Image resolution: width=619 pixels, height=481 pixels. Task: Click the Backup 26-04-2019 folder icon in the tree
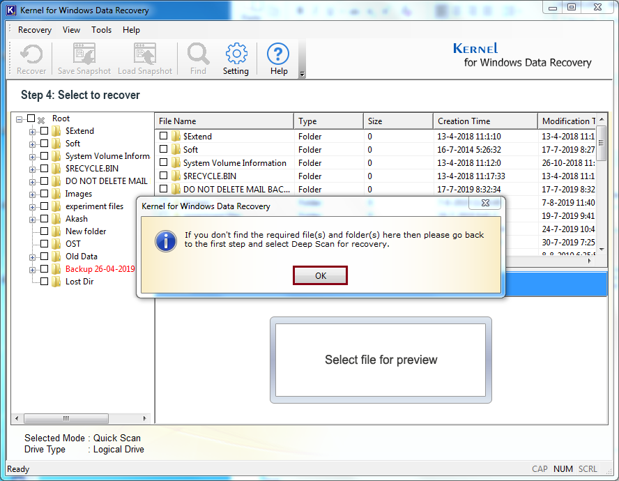[56, 269]
